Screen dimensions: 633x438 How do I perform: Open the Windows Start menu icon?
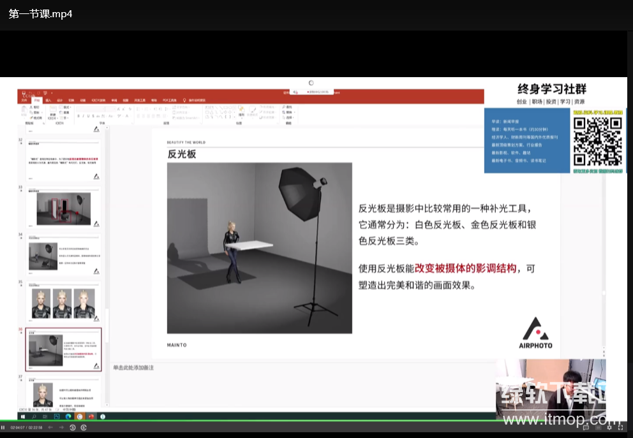[x=22, y=416]
